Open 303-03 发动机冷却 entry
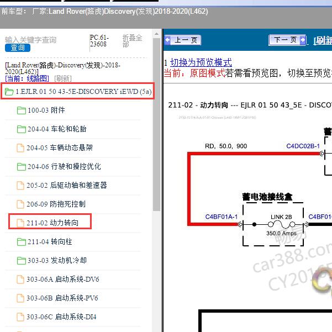332x332 pixels. 57,260
